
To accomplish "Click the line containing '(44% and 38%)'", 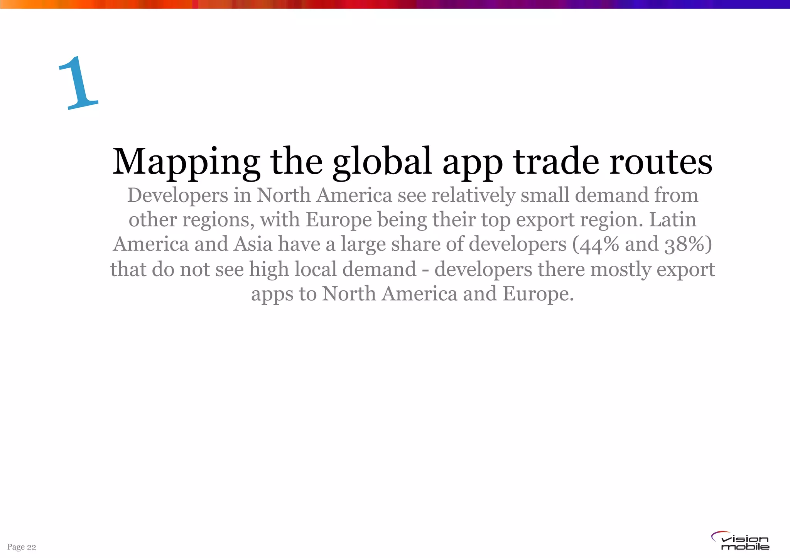I will click(412, 244).
